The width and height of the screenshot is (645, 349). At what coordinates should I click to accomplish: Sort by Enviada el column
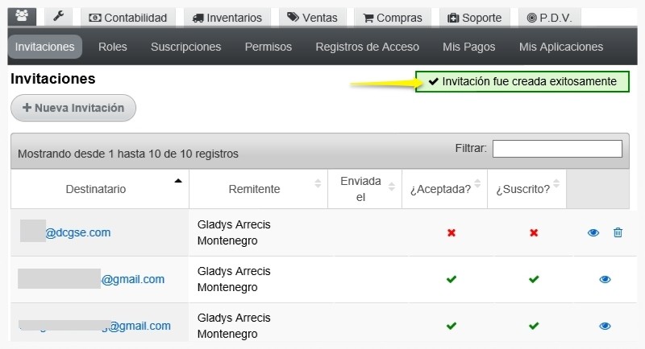[x=365, y=189]
